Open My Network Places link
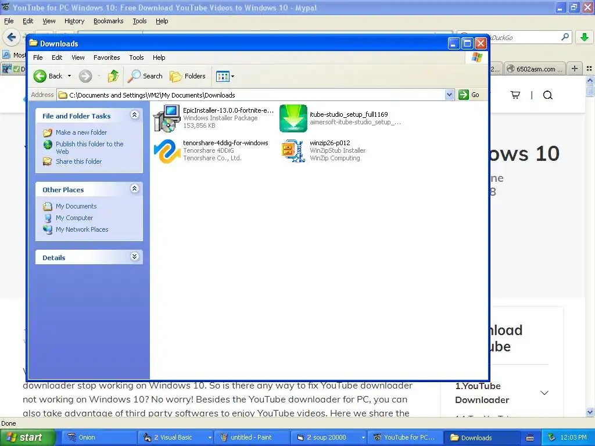The width and height of the screenshot is (595, 446). pyautogui.click(x=82, y=229)
